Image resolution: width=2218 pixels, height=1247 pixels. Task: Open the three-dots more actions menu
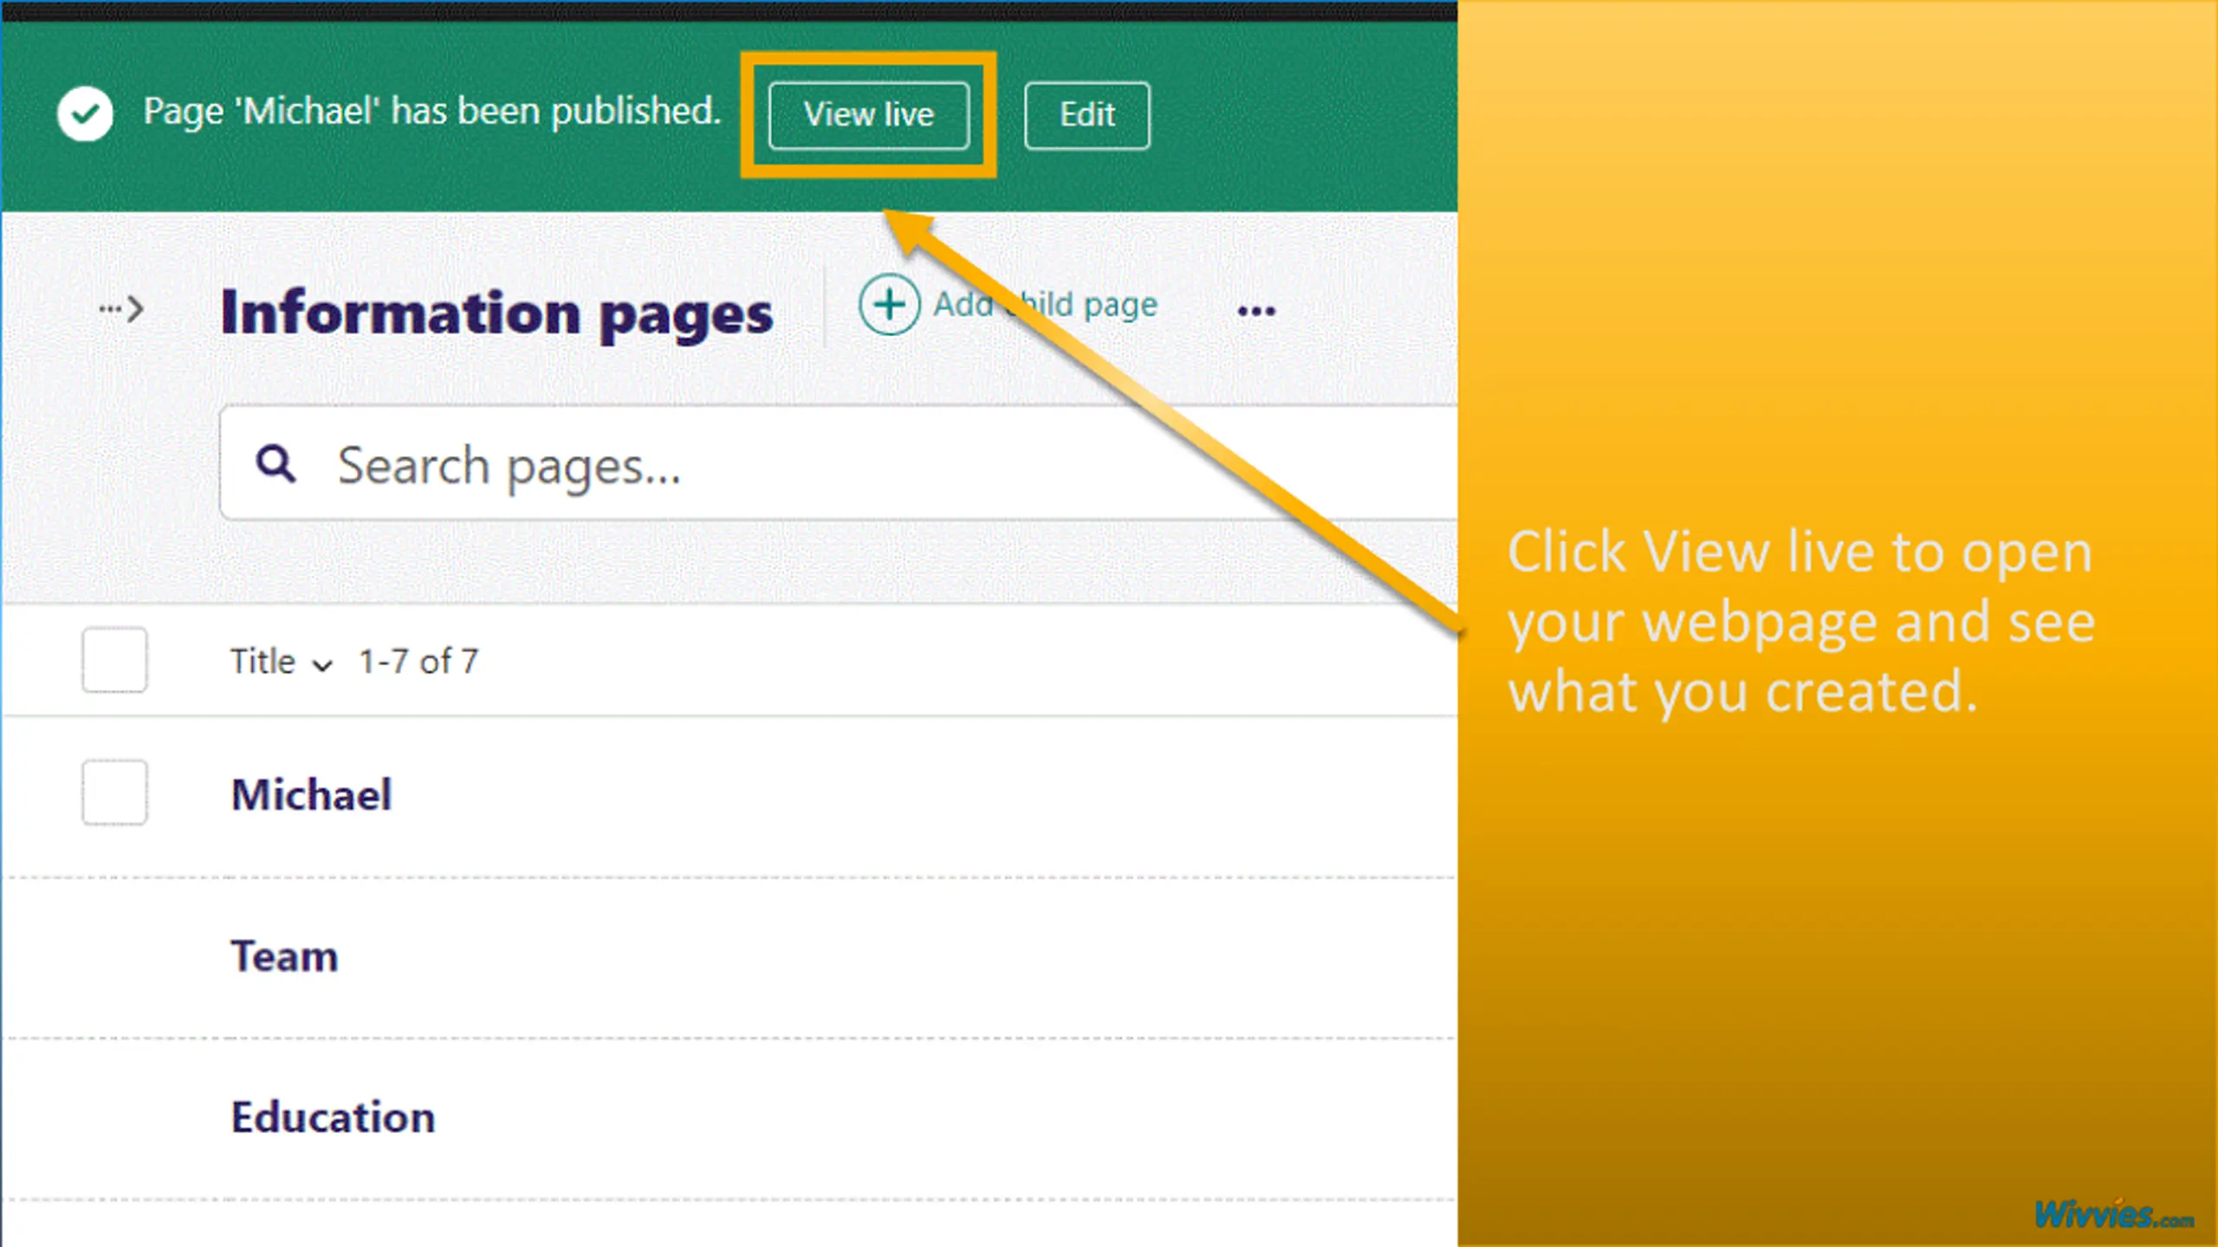(1255, 310)
